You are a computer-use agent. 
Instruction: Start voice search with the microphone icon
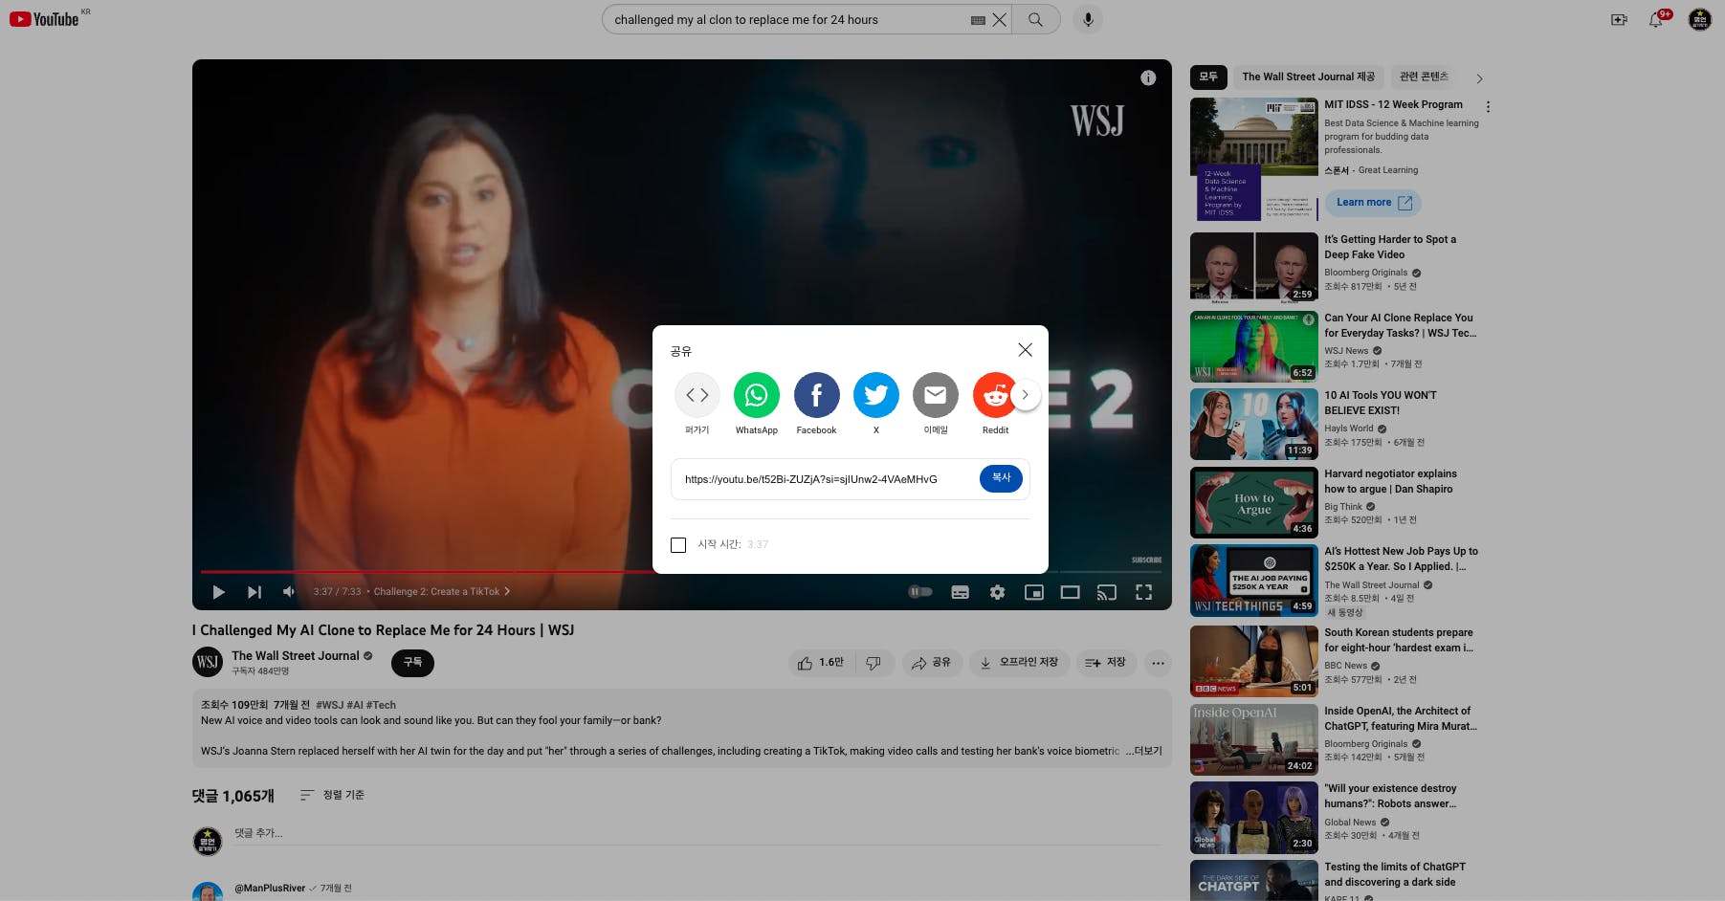1088,19
